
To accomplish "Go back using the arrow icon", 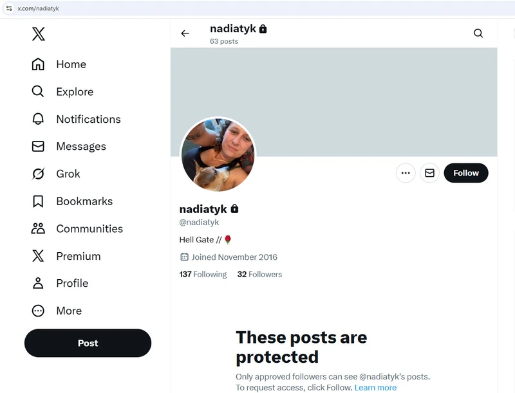I will click(185, 33).
